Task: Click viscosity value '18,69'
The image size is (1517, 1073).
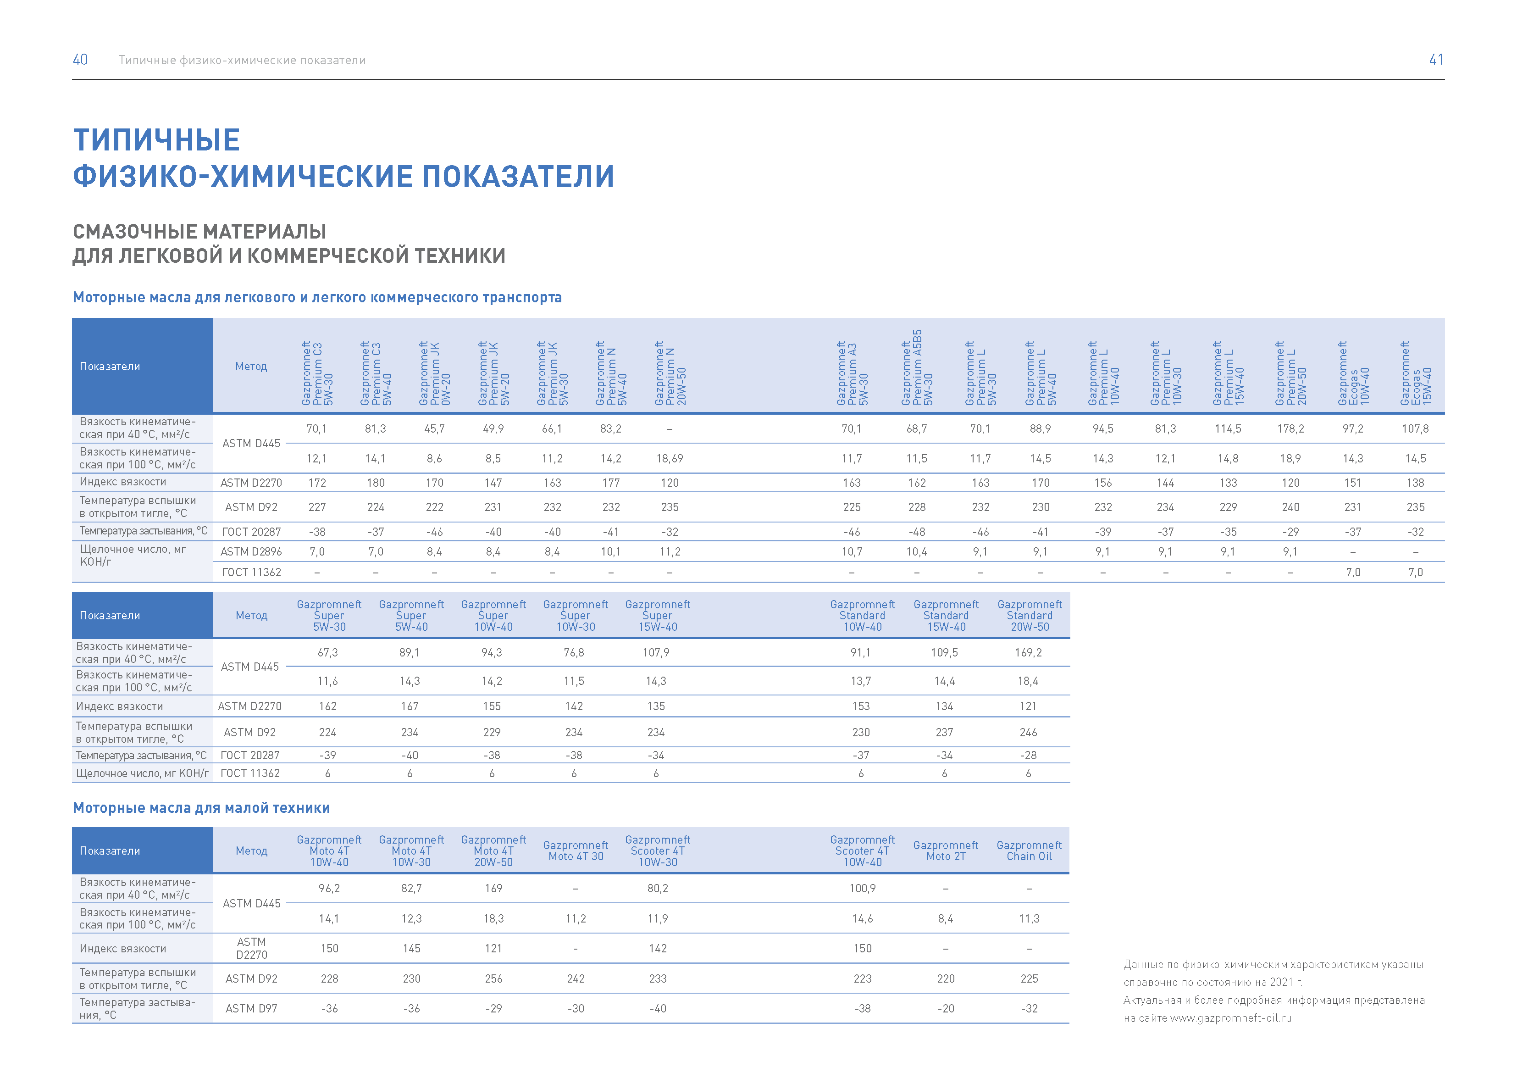Action: [x=670, y=458]
